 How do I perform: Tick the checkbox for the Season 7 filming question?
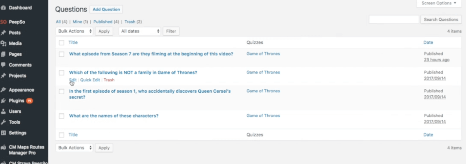(61, 54)
